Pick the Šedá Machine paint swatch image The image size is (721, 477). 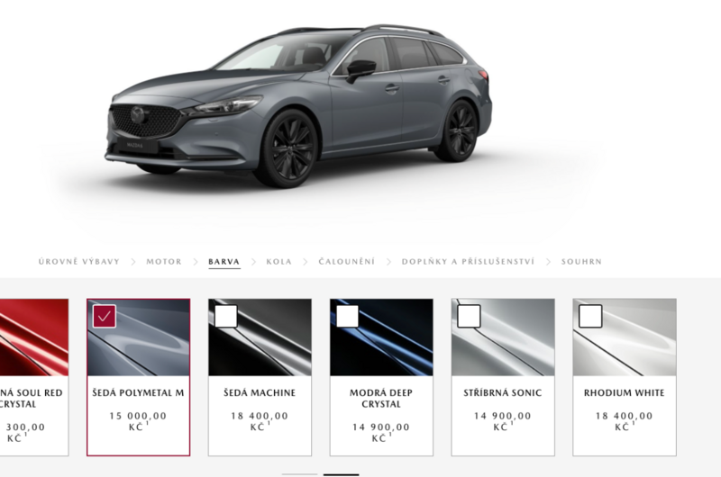[x=260, y=337]
